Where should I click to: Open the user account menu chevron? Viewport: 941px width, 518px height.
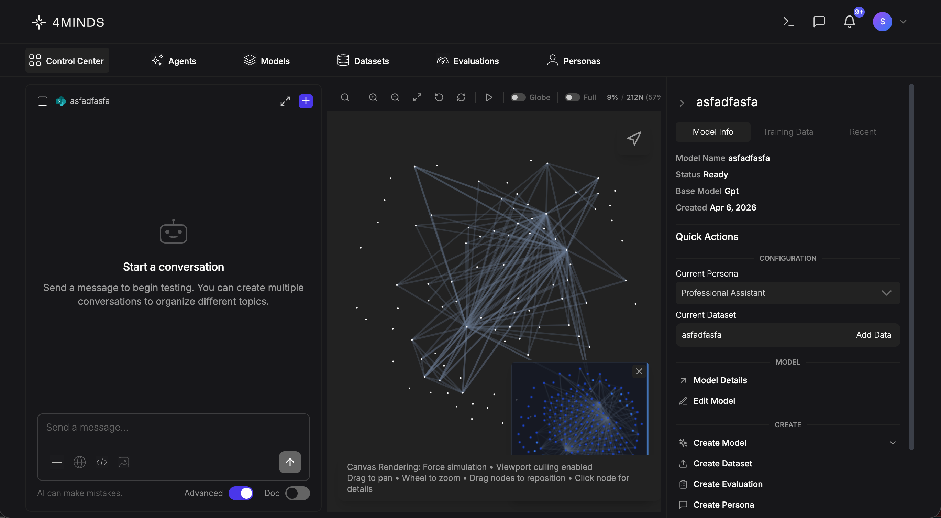tap(903, 22)
